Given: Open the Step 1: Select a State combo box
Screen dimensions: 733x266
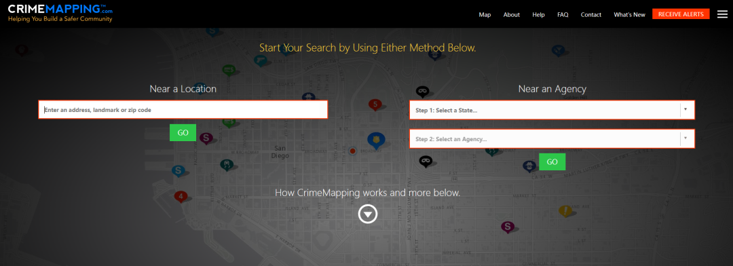Looking at the screenshot, I should click(x=552, y=110).
